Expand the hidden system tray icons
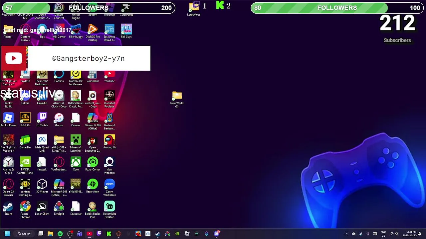 click(x=346, y=234)
